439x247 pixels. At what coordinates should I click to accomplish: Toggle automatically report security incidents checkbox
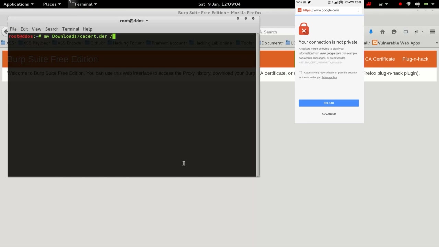(300, 73)
